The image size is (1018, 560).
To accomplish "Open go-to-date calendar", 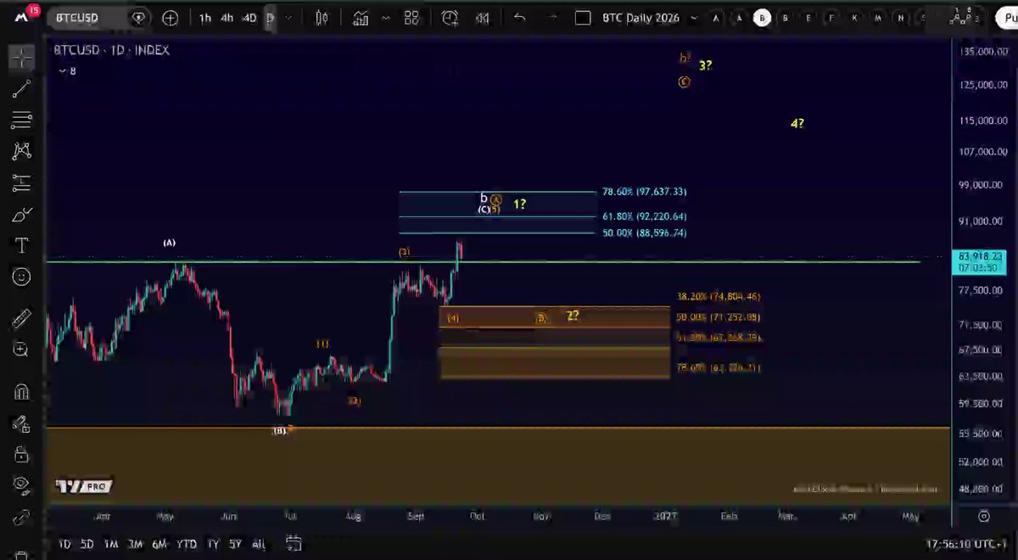I will [x=294, y=543].
